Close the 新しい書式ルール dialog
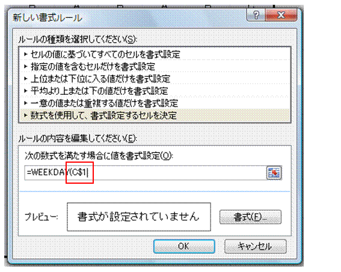The image size is (341, 272). click(281, 15)
